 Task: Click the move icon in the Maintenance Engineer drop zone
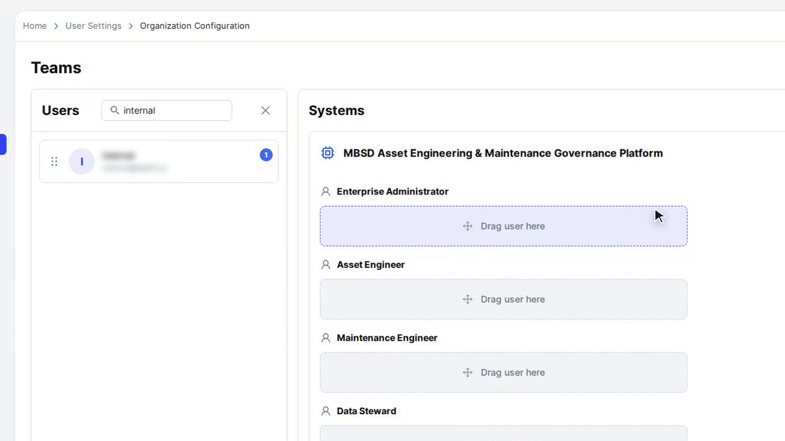468,372
